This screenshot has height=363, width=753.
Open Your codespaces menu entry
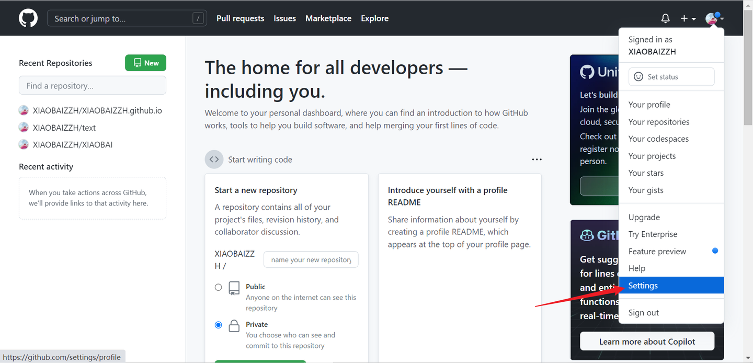click(671, 139)
